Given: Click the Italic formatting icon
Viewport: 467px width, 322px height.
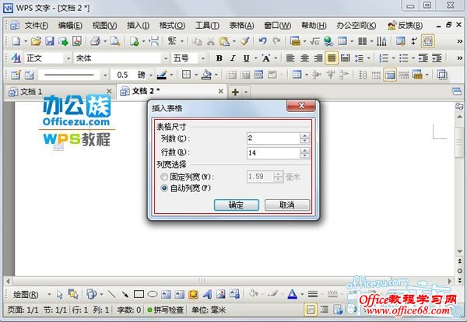Looking at the screenshot, I should tap(233, 58).
